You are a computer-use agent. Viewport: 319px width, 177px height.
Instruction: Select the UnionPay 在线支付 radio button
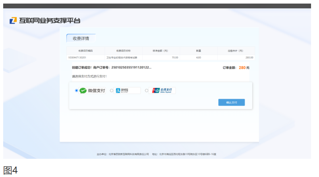[147, 91]
